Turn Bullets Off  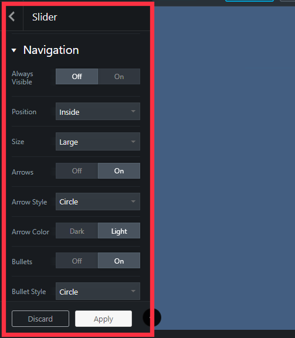tap(77, 261)
